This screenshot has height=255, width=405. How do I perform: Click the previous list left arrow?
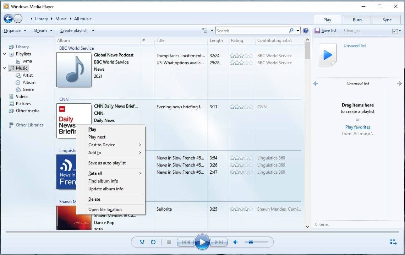pos(316,83)
